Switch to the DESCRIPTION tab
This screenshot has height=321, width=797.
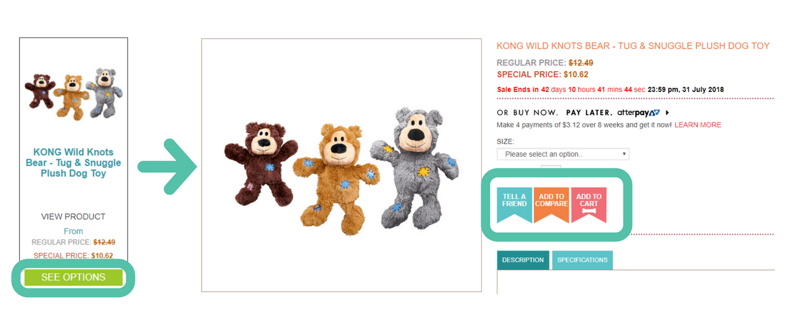[x=523, y=260]
